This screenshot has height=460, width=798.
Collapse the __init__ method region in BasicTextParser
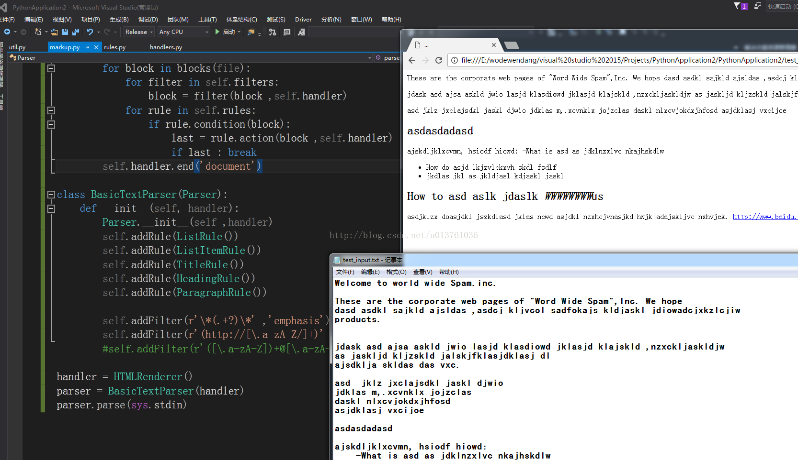(x=51, y=208)
